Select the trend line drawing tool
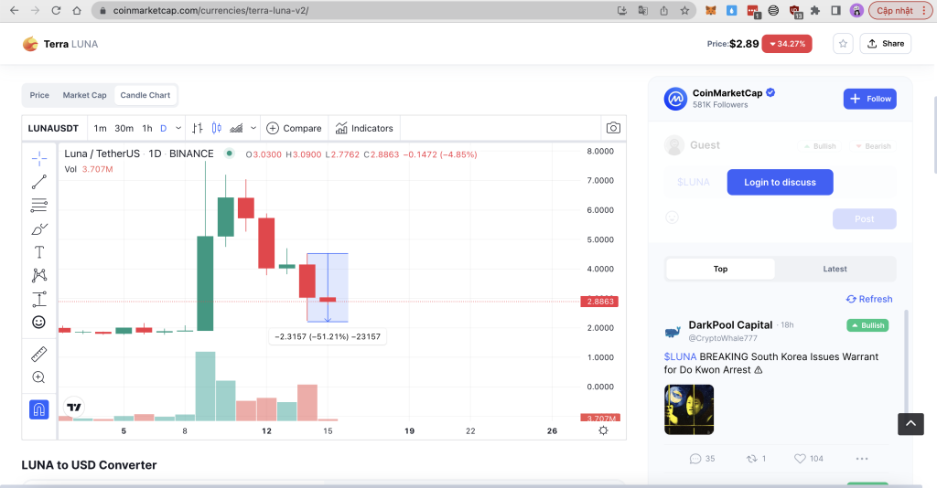This screenshot has width=937, height=488. [38, 182]
